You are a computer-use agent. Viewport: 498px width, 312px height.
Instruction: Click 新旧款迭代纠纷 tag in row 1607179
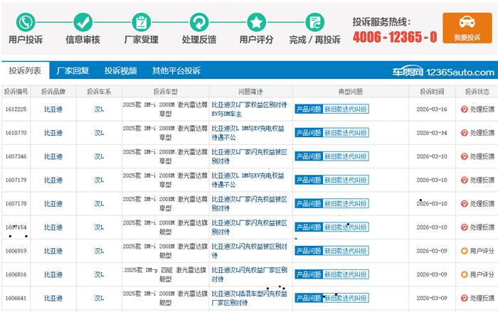(346, 180)
